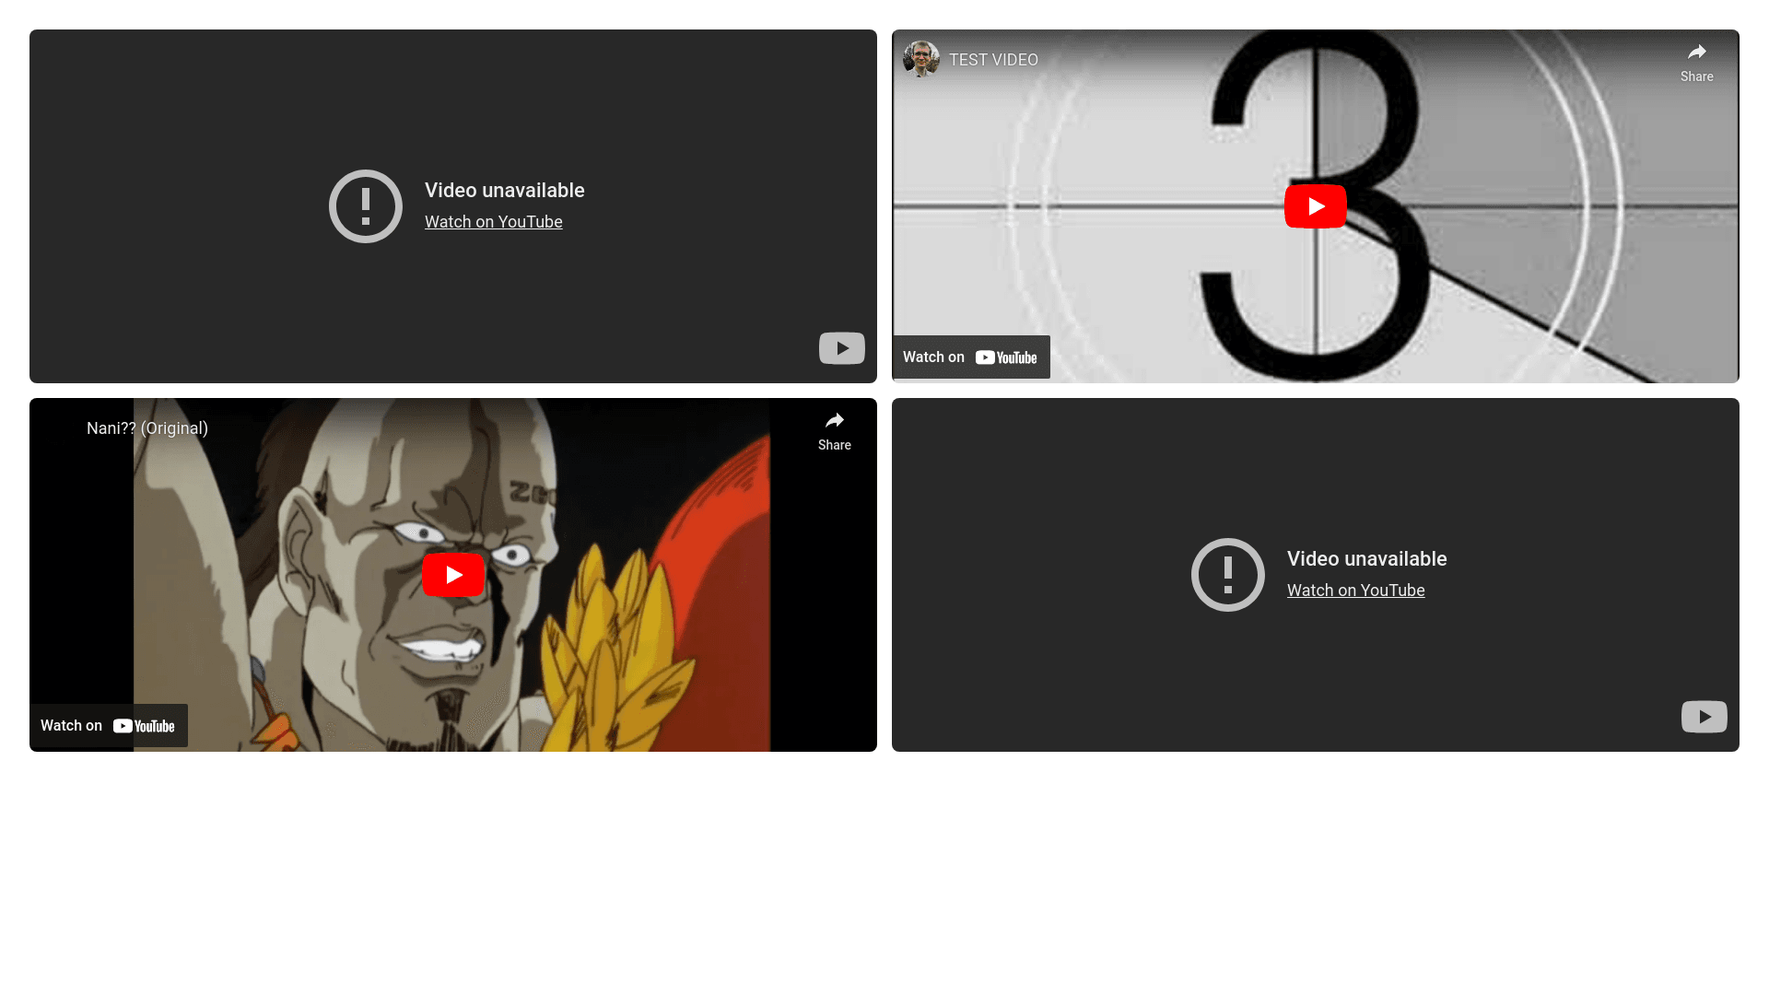This screenshot has height=995, width=1769.
Task: Play the Nani?? (Original) video
Action: click(452, 575)
